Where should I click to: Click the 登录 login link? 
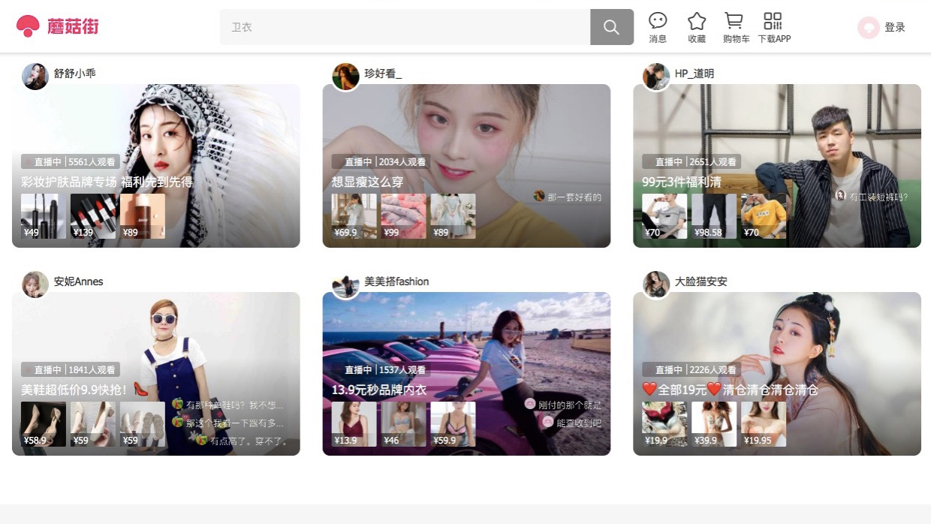(894, 27)
